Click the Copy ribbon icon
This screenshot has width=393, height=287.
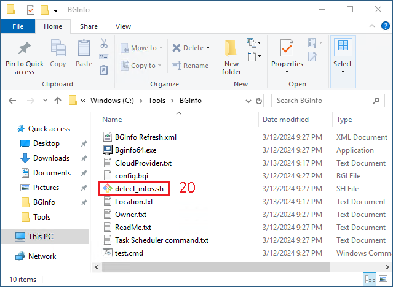[x=58, y=48]
